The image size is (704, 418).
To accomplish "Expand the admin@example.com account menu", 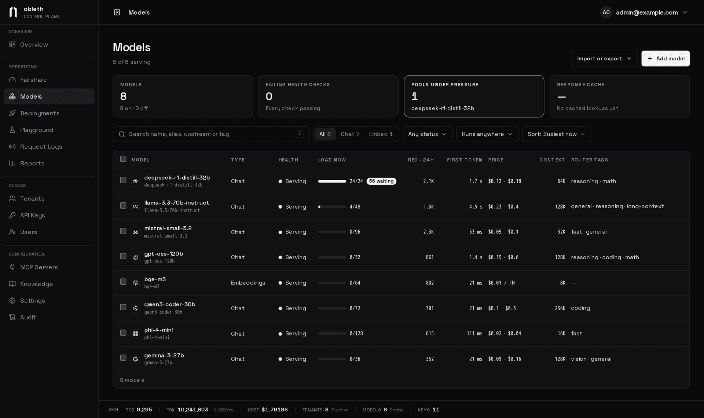I will tap(644, 12).
